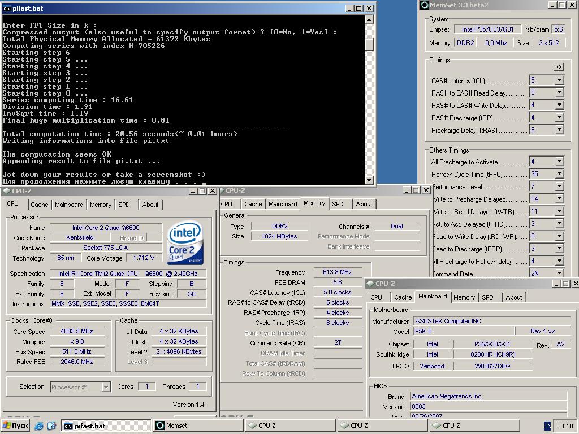Click the ASUSTeK Computer INC. manufacturer field

[x=492, y=321]
